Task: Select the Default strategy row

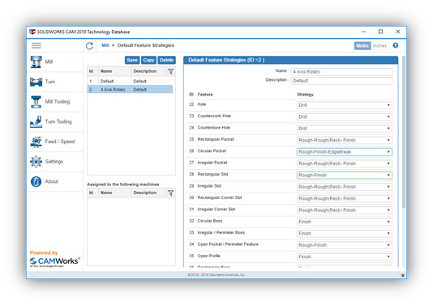Action: (x=130, y=81)
